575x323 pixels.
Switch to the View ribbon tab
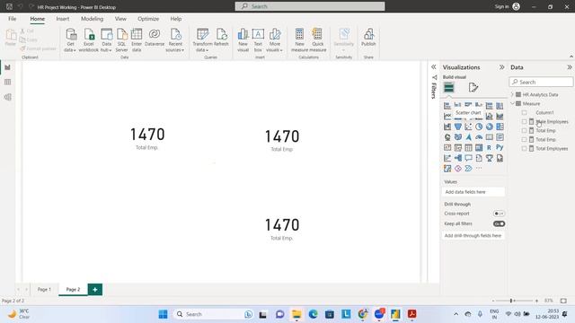click(x=120, y=19)
